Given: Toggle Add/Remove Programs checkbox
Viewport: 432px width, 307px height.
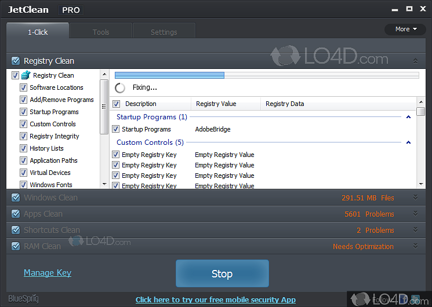Looking at the screenshot, I should click(23, 100).
